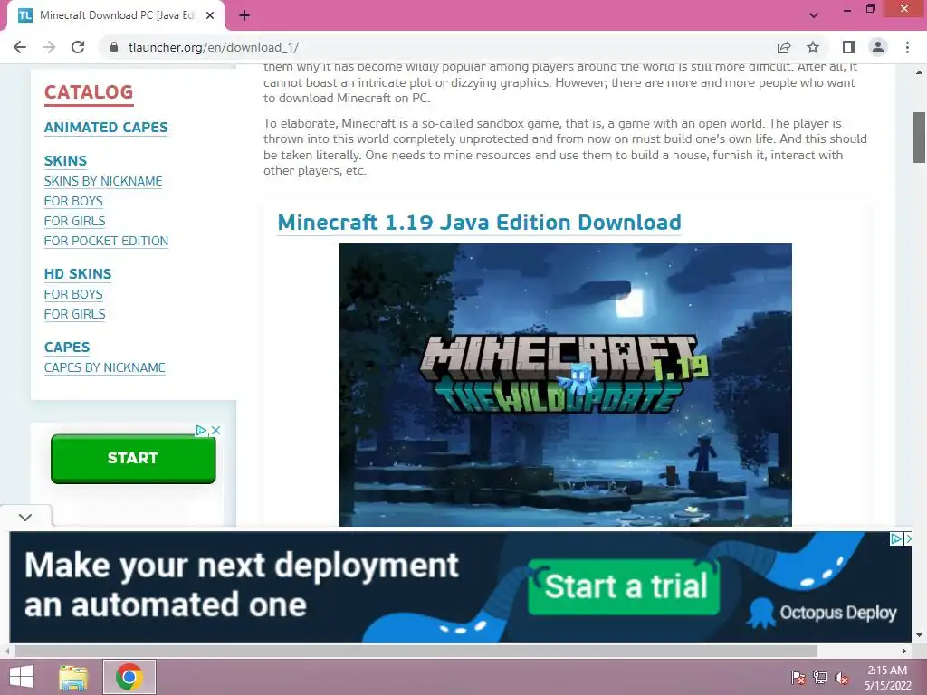
Task: Open the Octopus Deploy logo link
Action: [x=823, y=613]
